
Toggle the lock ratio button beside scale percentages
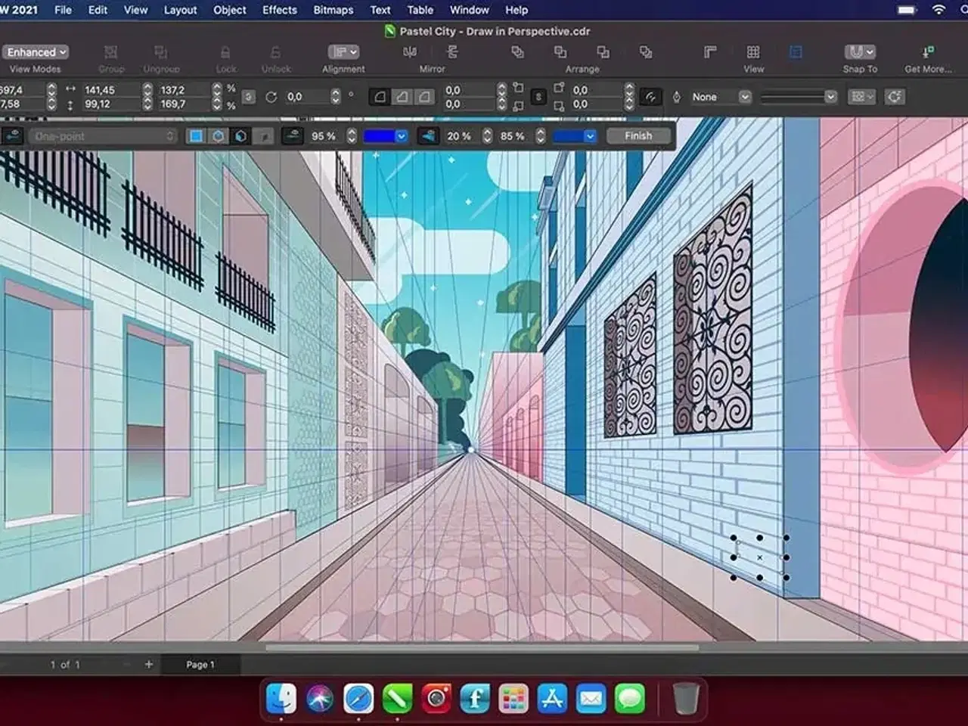(x=248, y=97)
